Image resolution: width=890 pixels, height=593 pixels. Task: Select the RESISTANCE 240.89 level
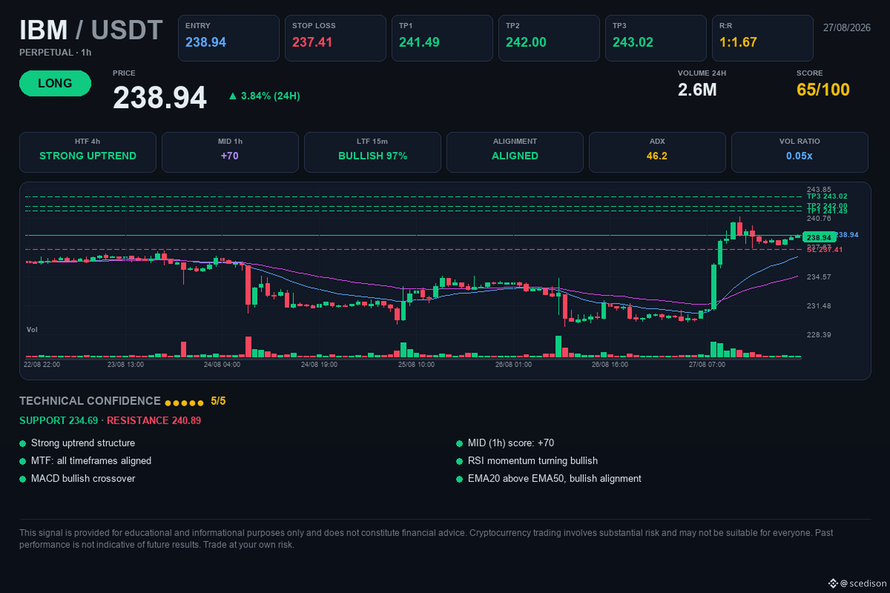154,421
